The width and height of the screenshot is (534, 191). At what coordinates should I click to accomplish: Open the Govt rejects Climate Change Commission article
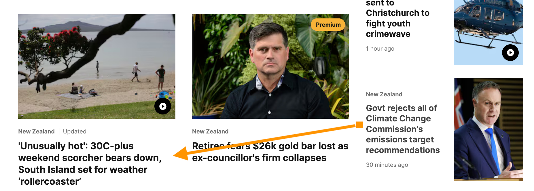(402, 129)
